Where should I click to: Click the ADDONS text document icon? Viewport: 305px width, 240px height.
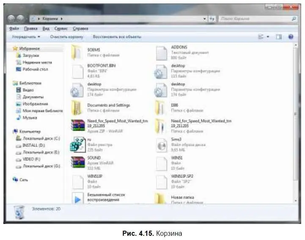pyautogui.click(x=162, y=52)
